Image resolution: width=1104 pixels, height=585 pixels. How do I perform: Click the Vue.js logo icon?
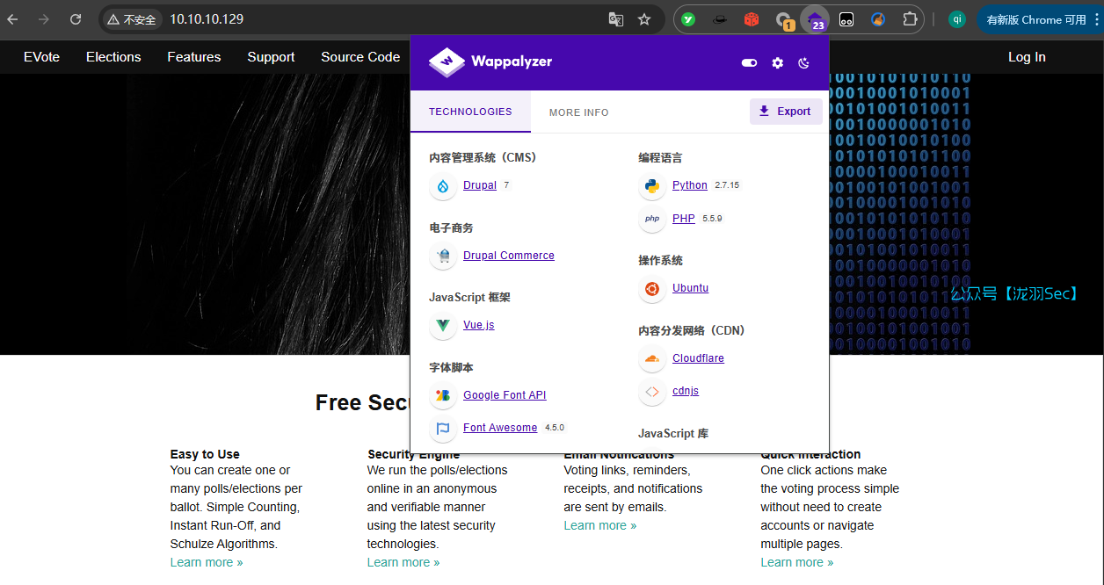click(443, 326)
